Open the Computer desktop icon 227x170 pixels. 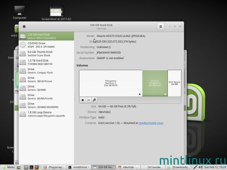[19, 12]
